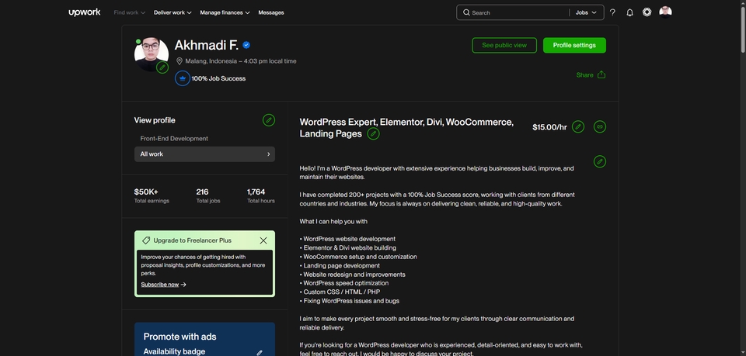Click Subscribe now link
746x356 pixels.
tap(160, 285)
